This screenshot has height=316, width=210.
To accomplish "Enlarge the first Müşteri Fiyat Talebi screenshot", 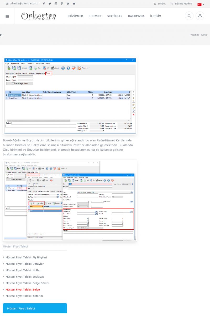I will 70,96.
